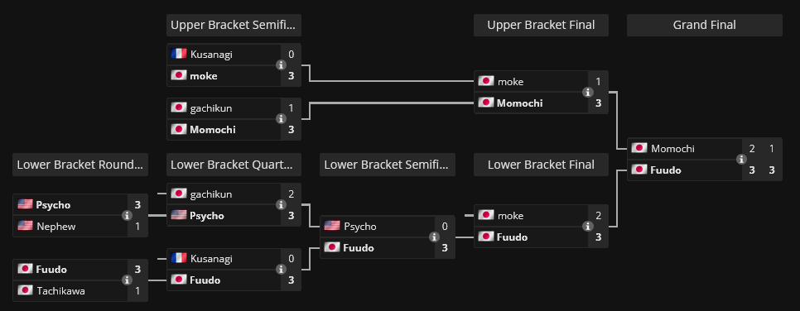Click Fuudo winner name in Grand Final
The width and height of the screenshot is (800, 311).
coord(665,170)
